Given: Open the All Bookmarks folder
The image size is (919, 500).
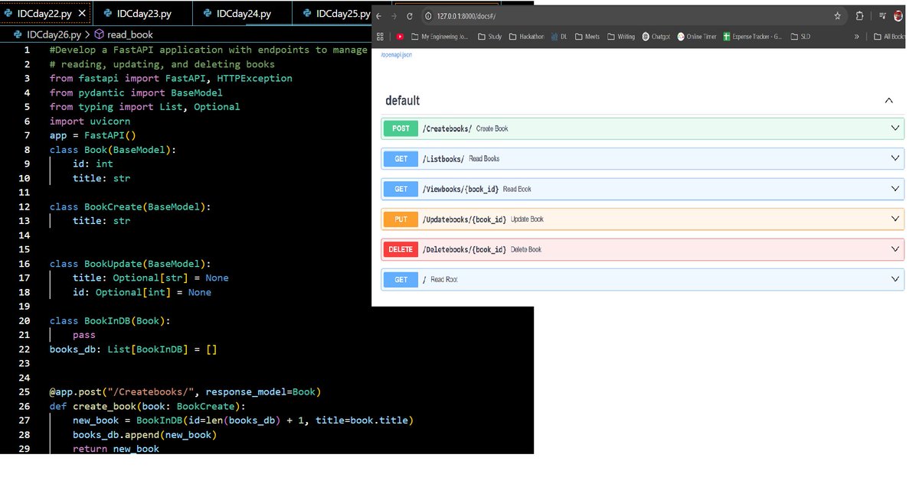Looking at the screenshot, I should tap(889, 37).
